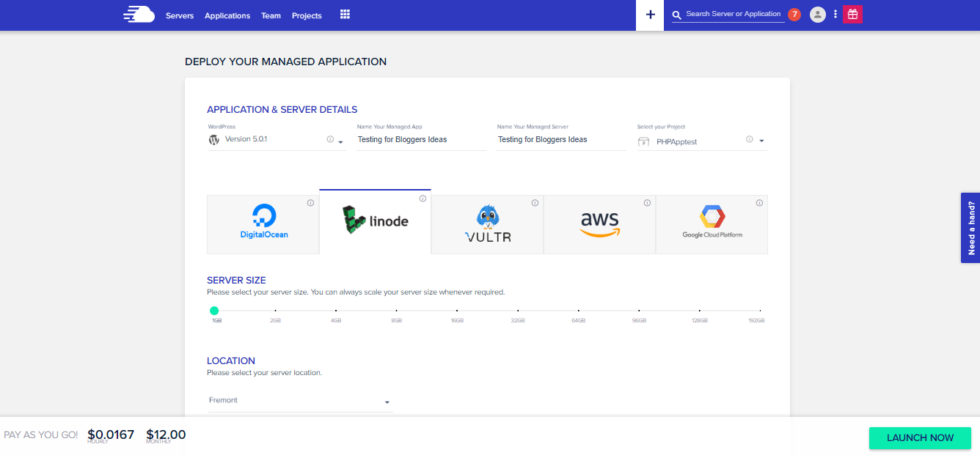Open the gift promotions icon

coord(852,14)
